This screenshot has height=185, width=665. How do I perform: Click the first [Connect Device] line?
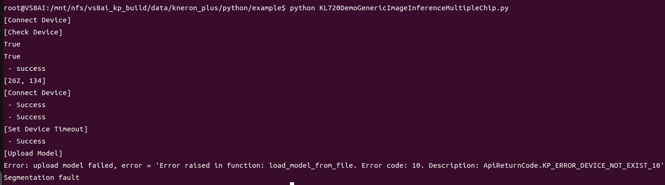37,20
